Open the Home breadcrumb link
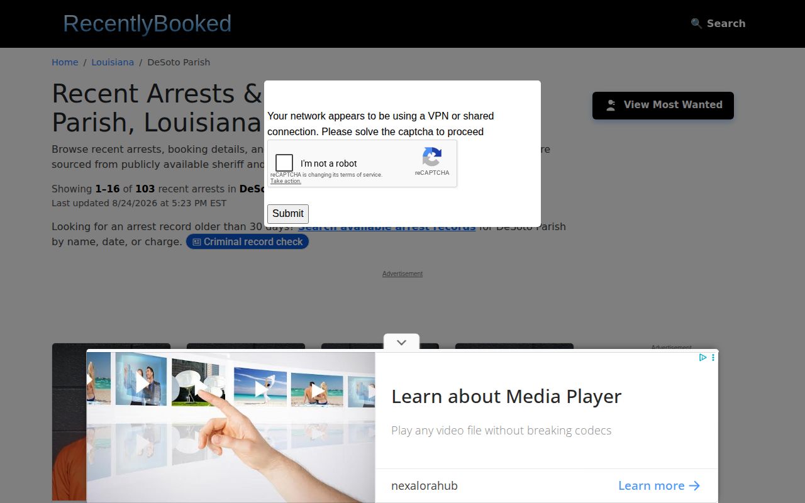 click(65, 62)
